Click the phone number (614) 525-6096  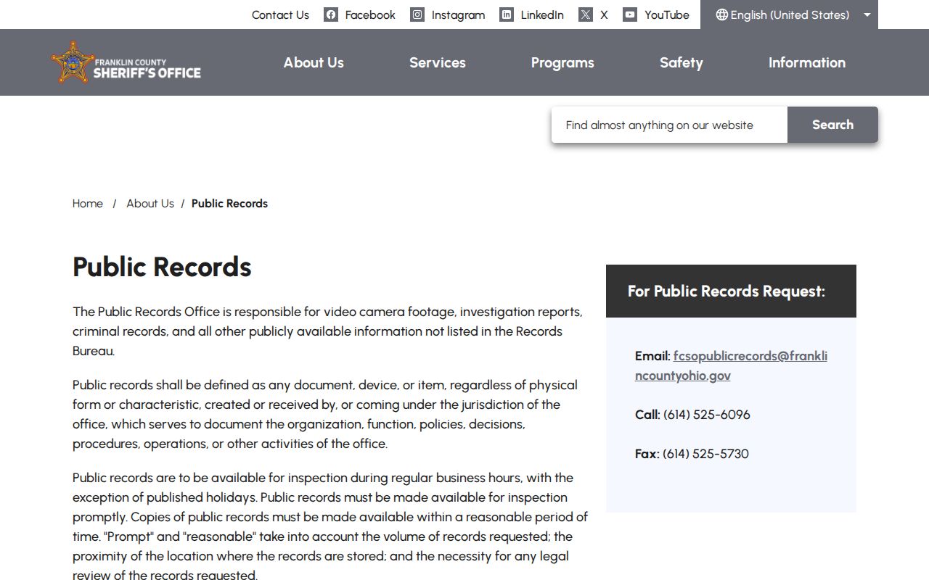(707, 415)
